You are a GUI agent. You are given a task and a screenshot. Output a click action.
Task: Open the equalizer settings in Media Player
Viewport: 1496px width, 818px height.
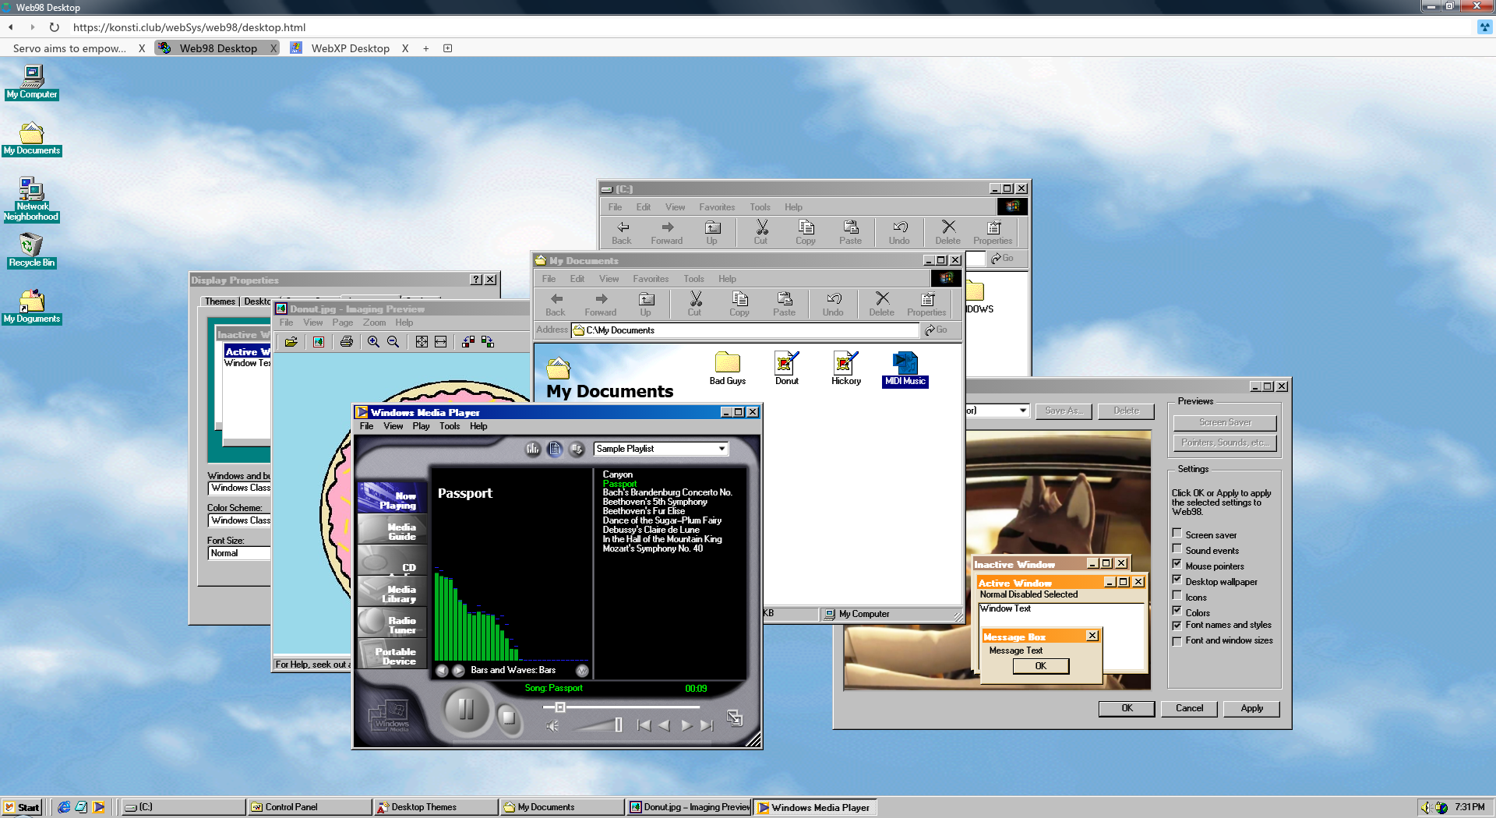(x=533, y=449)
